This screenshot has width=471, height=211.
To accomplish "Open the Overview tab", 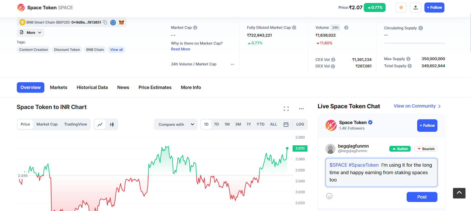I will (31, 87).
